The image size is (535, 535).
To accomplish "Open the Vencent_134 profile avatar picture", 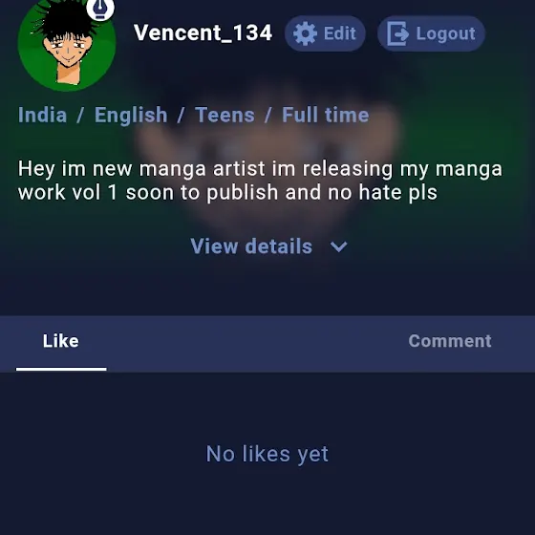I will 67,44.
